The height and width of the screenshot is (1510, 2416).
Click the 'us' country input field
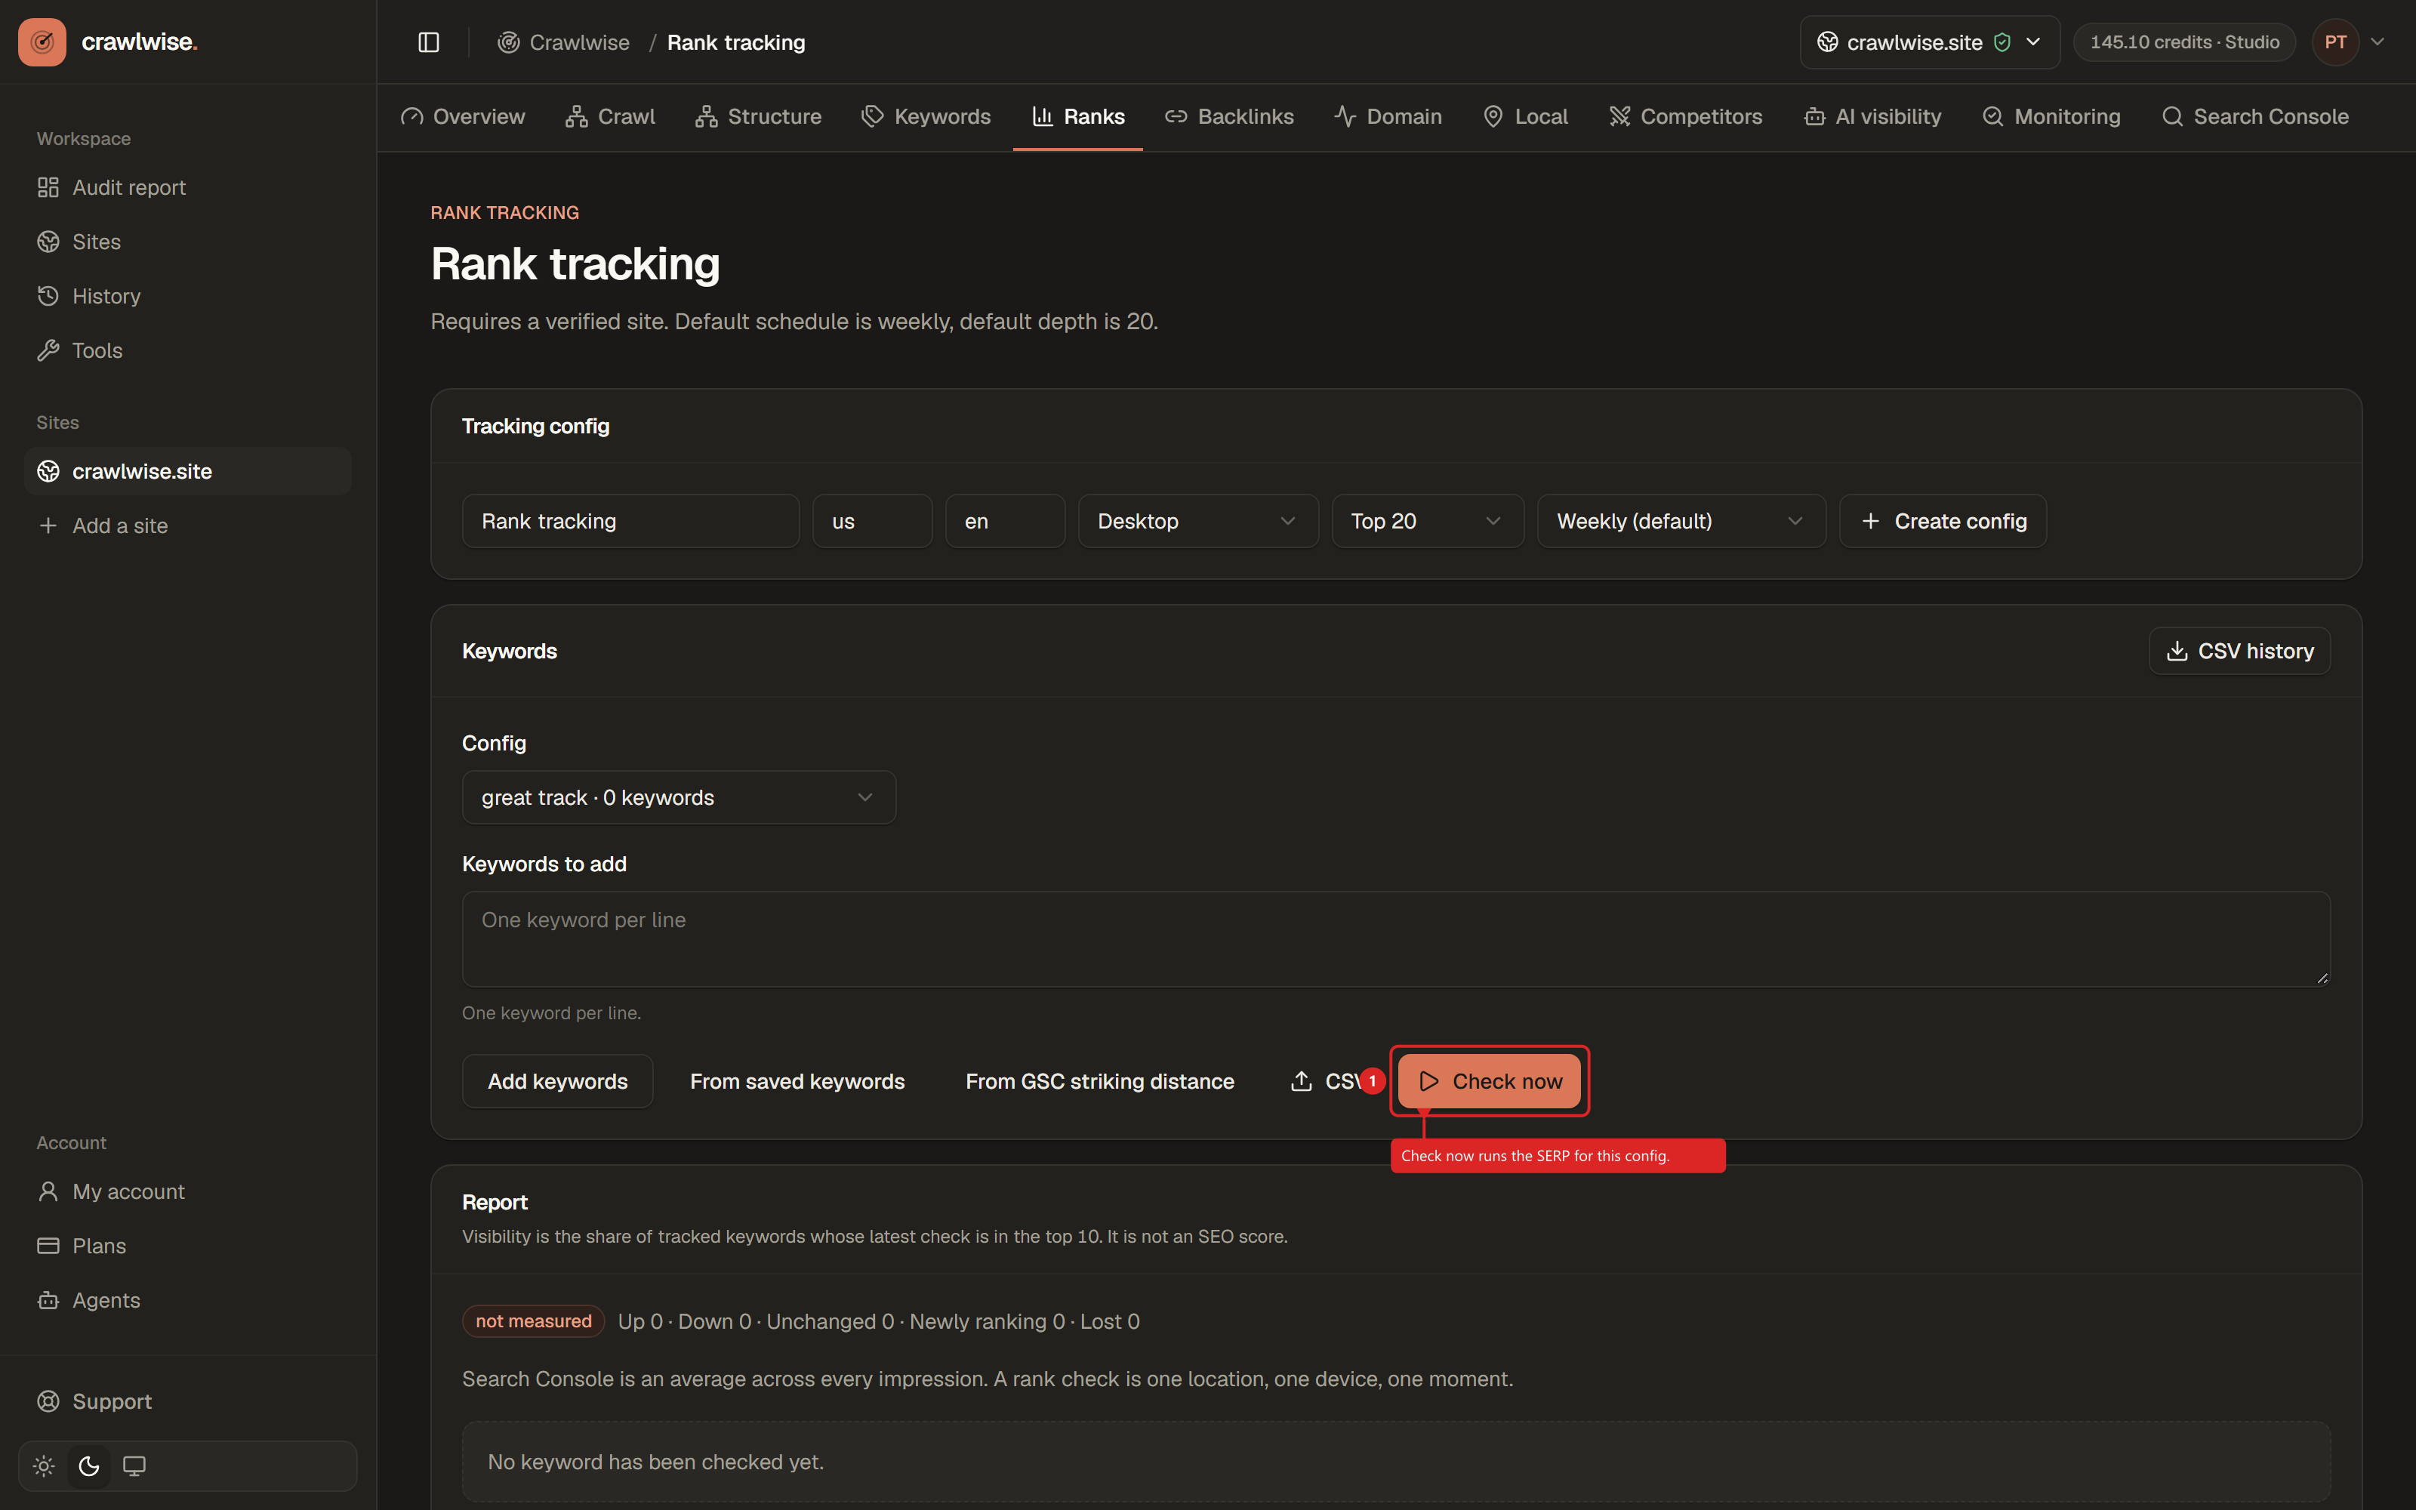[873, 521]
